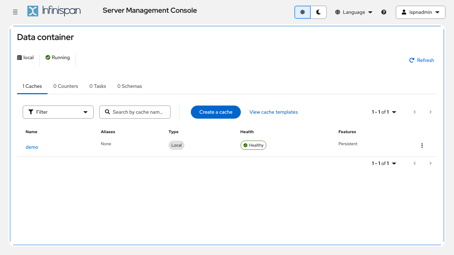The width and height of the screenshot is (454, 255).
Task: Click top pagination next page arrow
Action: pyautogui.click(x=431, y=112)
